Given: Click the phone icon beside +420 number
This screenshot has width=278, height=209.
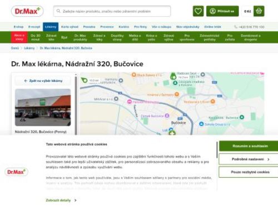Looking at the screenshot, I should tap(236, 27).
